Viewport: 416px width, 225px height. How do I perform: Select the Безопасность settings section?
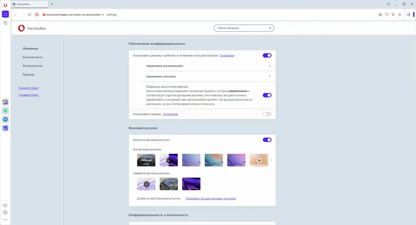click(33, 57)
